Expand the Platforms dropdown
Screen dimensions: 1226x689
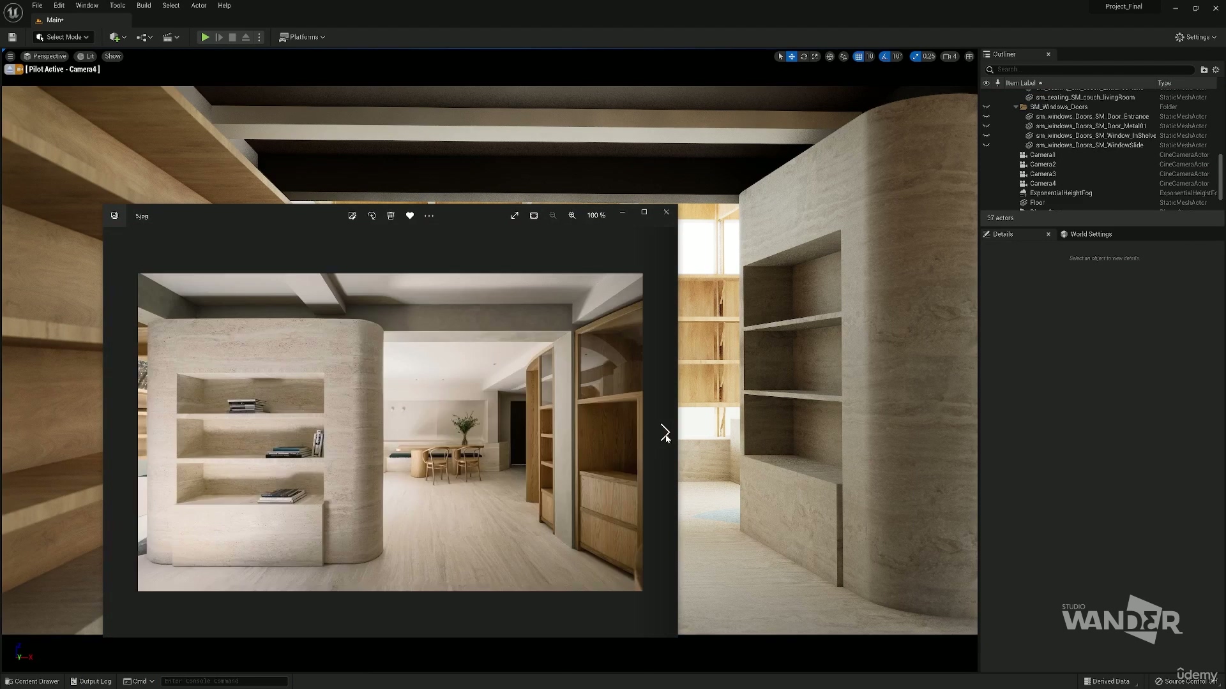click(x=303, y=38)
